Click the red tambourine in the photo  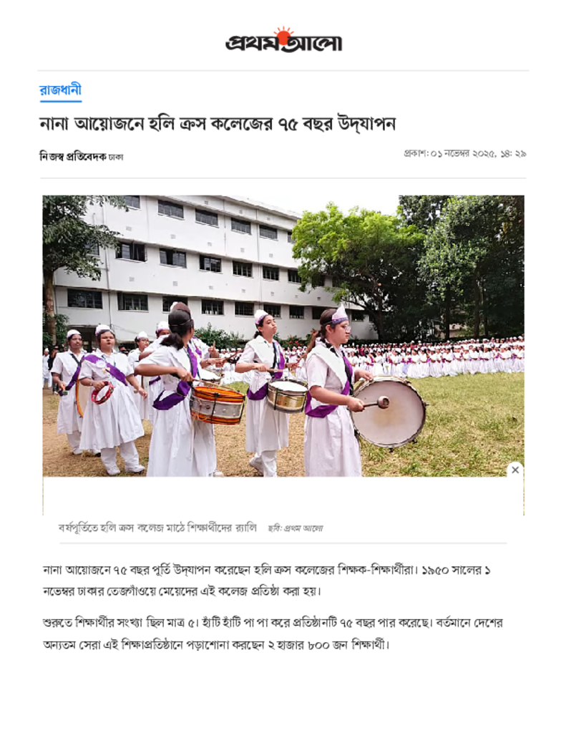102,393
